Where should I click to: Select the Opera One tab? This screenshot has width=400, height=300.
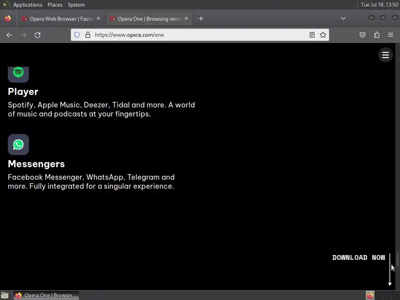click(150, 19)
